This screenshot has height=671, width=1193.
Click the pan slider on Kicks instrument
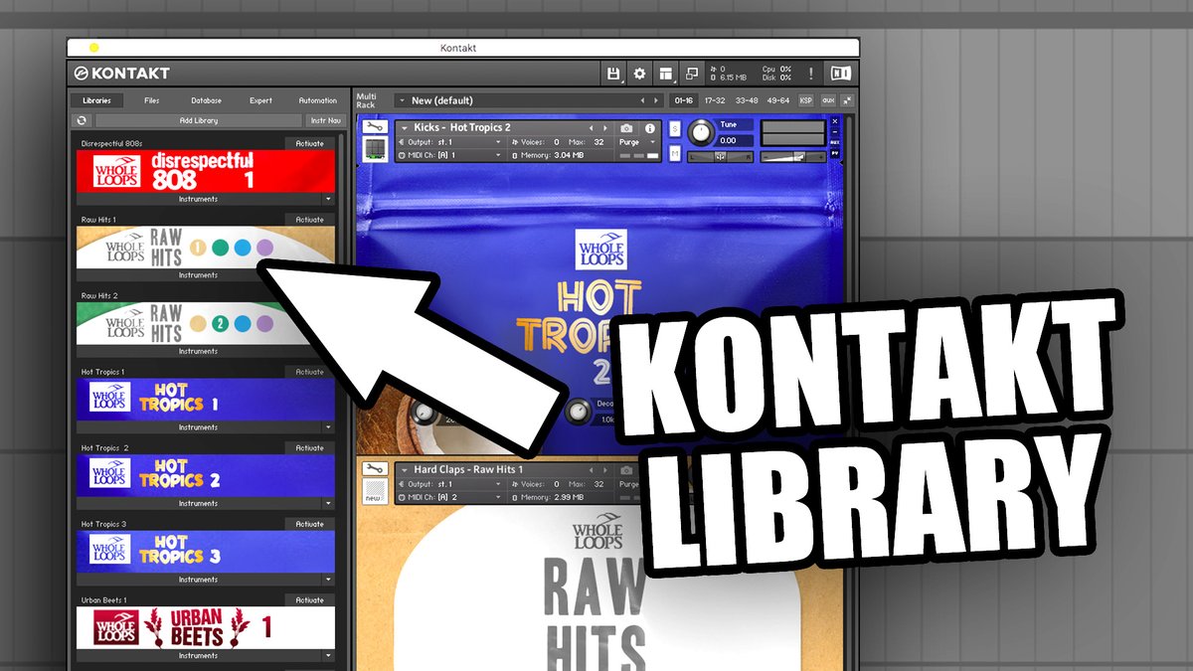click(720, 157)
